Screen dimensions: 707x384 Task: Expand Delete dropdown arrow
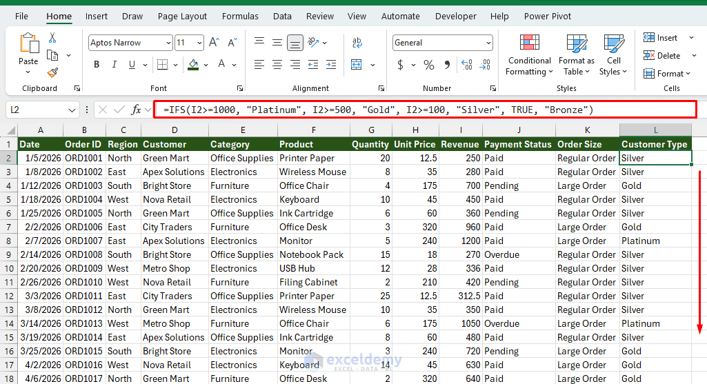click(694, 55)
